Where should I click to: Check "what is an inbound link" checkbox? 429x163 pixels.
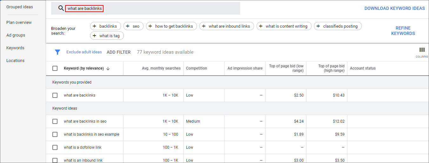55,160
